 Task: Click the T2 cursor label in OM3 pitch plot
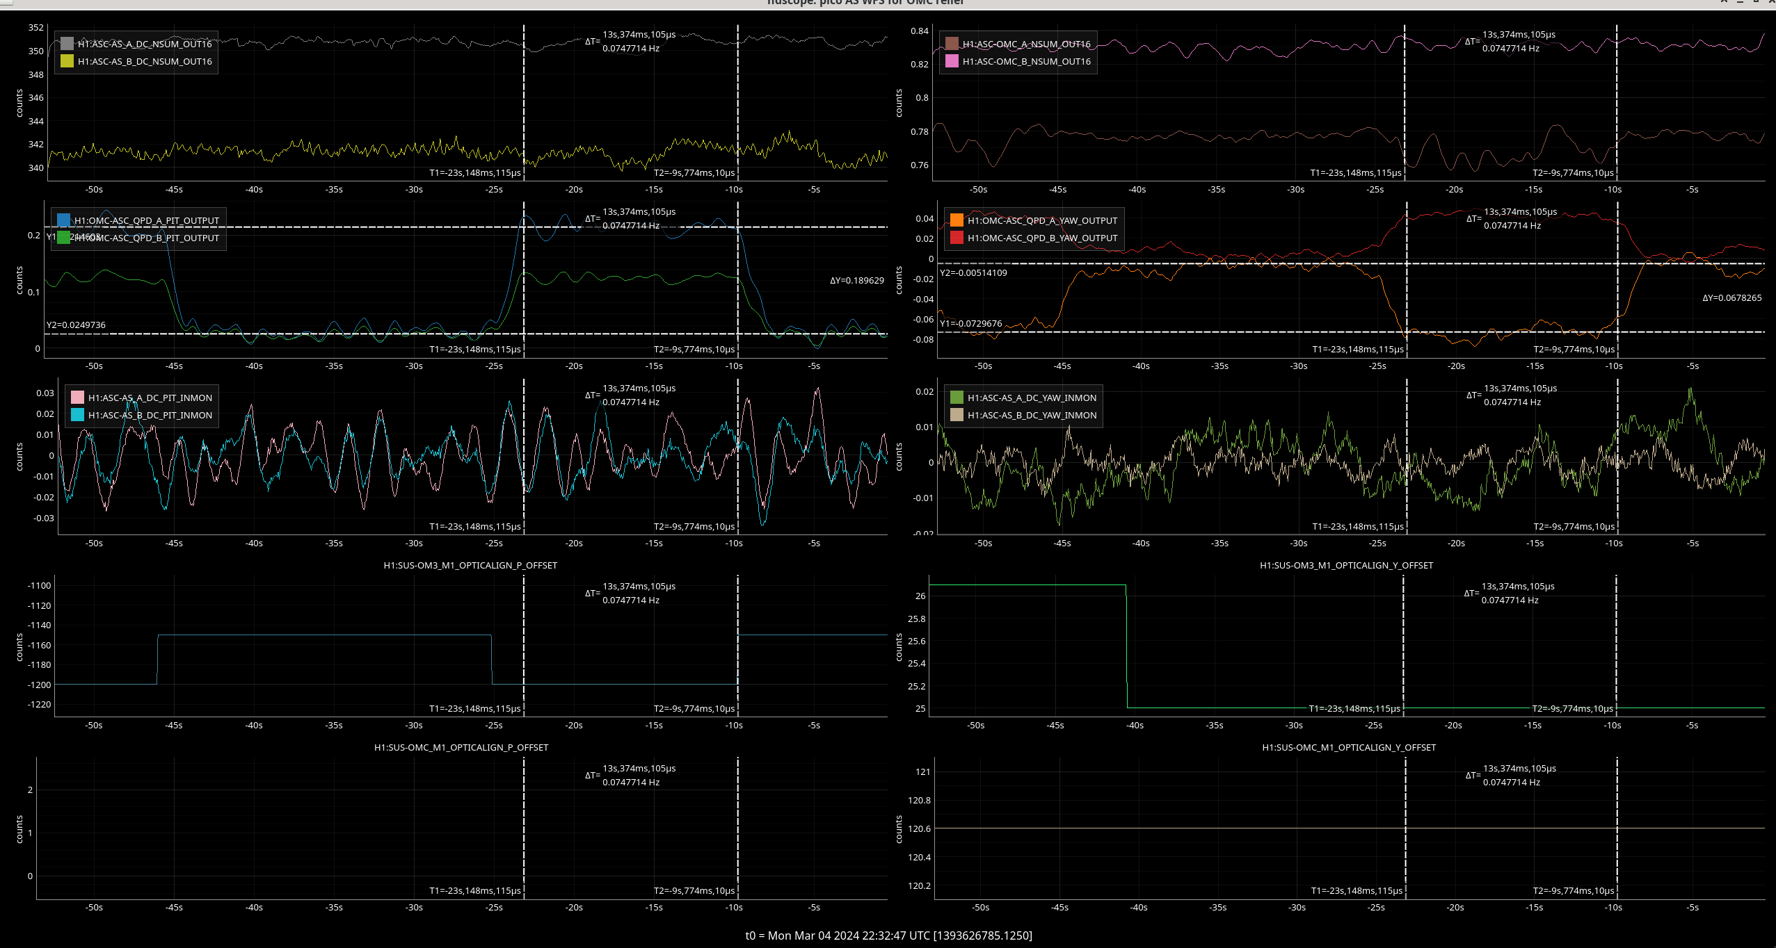click(x=694, y=708)
